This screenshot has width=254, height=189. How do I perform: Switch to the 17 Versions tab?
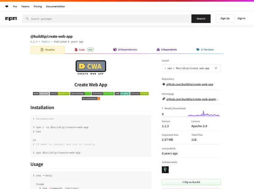point(205,49)
